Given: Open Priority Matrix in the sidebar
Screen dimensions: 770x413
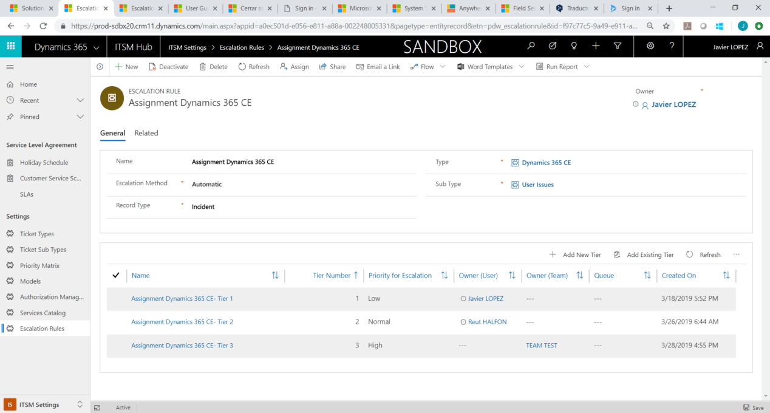Looking at the screenshot, I should point(39,265).
